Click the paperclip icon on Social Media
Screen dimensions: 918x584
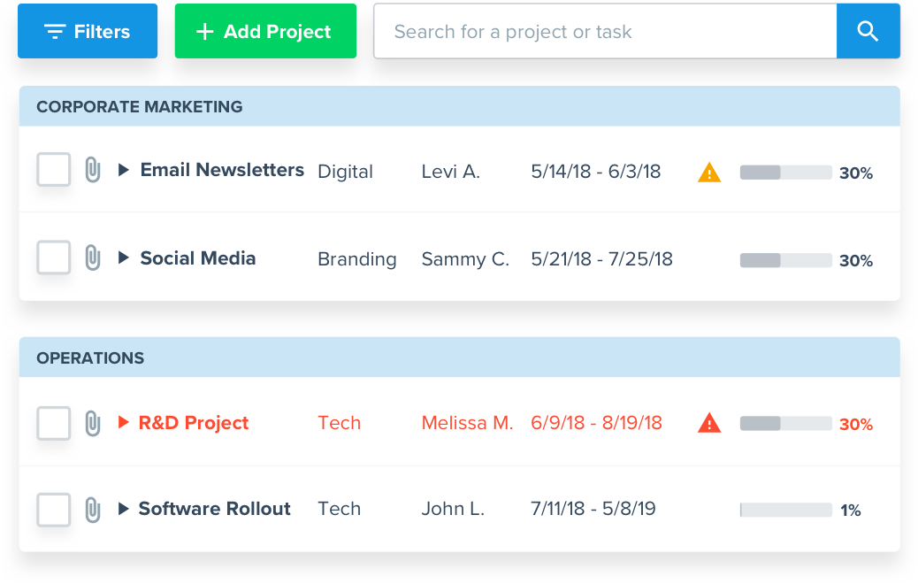click(x=91, y=257)
